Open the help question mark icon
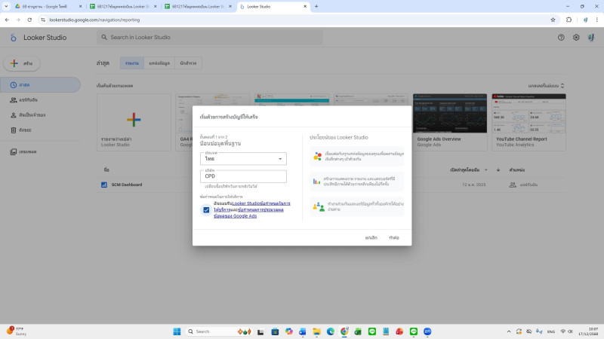This screenshot has width=604, height=339. pyautogui.click(x=561, y=37)
